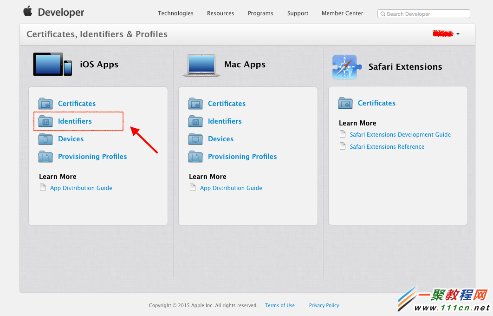Open Safari Extensions Development Guide link
493x316 pixels.
coord(400,134)
